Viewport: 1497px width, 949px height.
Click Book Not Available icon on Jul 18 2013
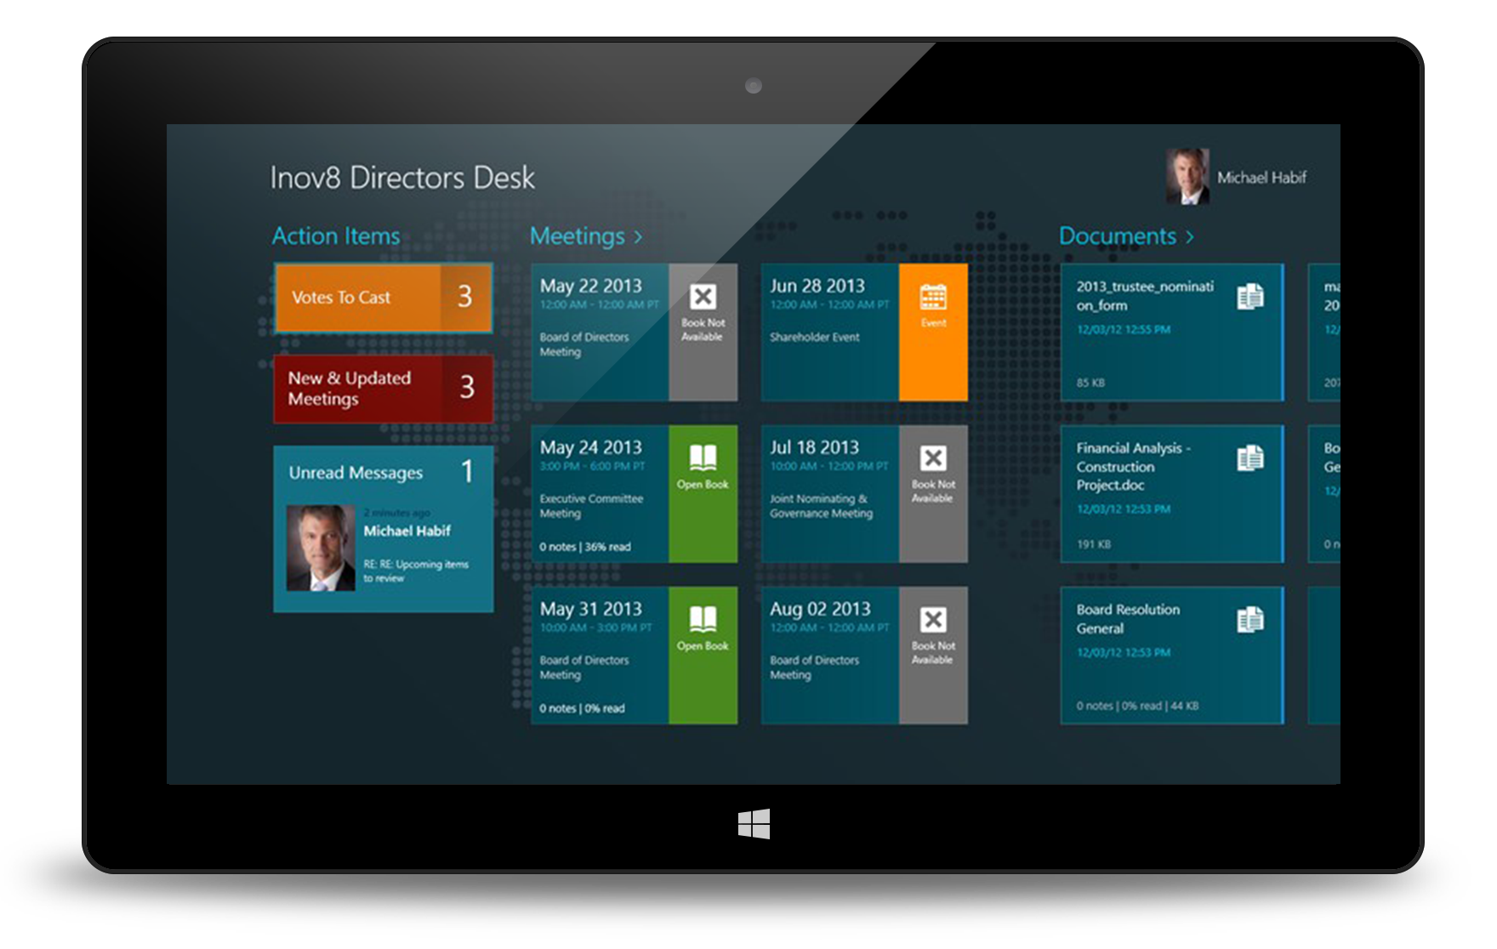point(933,458)
